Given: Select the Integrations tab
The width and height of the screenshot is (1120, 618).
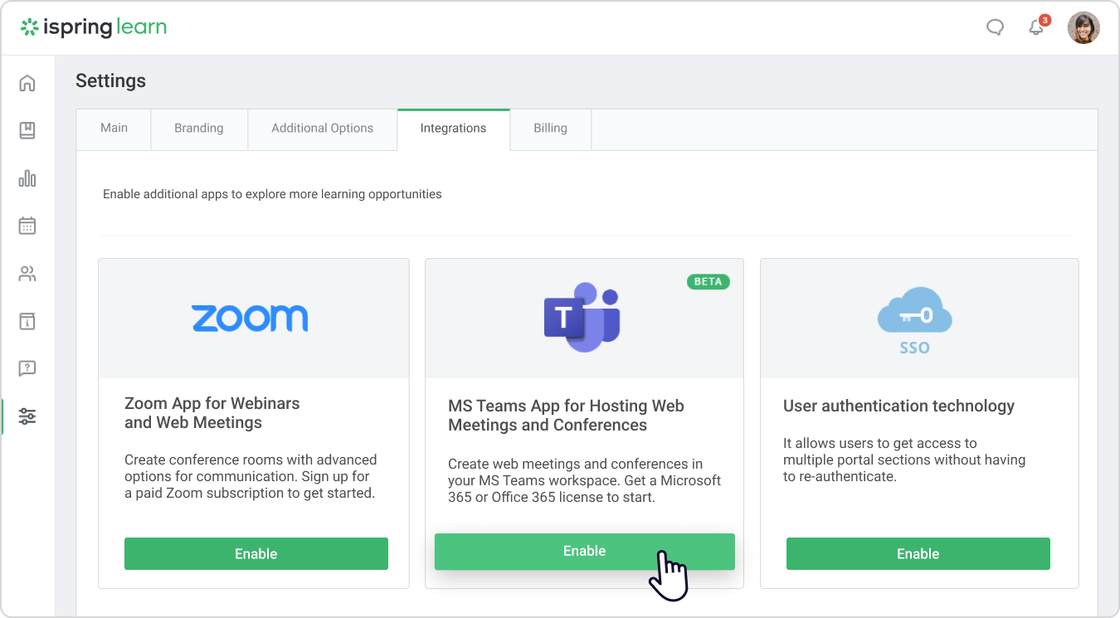Looking at the screenshot, I should (453, 129).
